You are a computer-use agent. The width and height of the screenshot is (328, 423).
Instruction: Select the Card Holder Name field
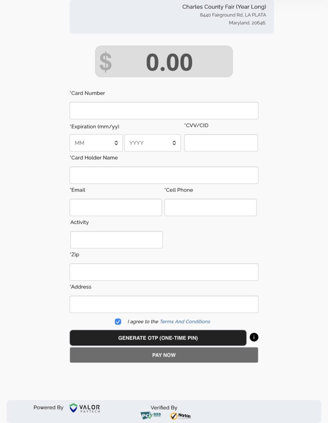(164, 175)
